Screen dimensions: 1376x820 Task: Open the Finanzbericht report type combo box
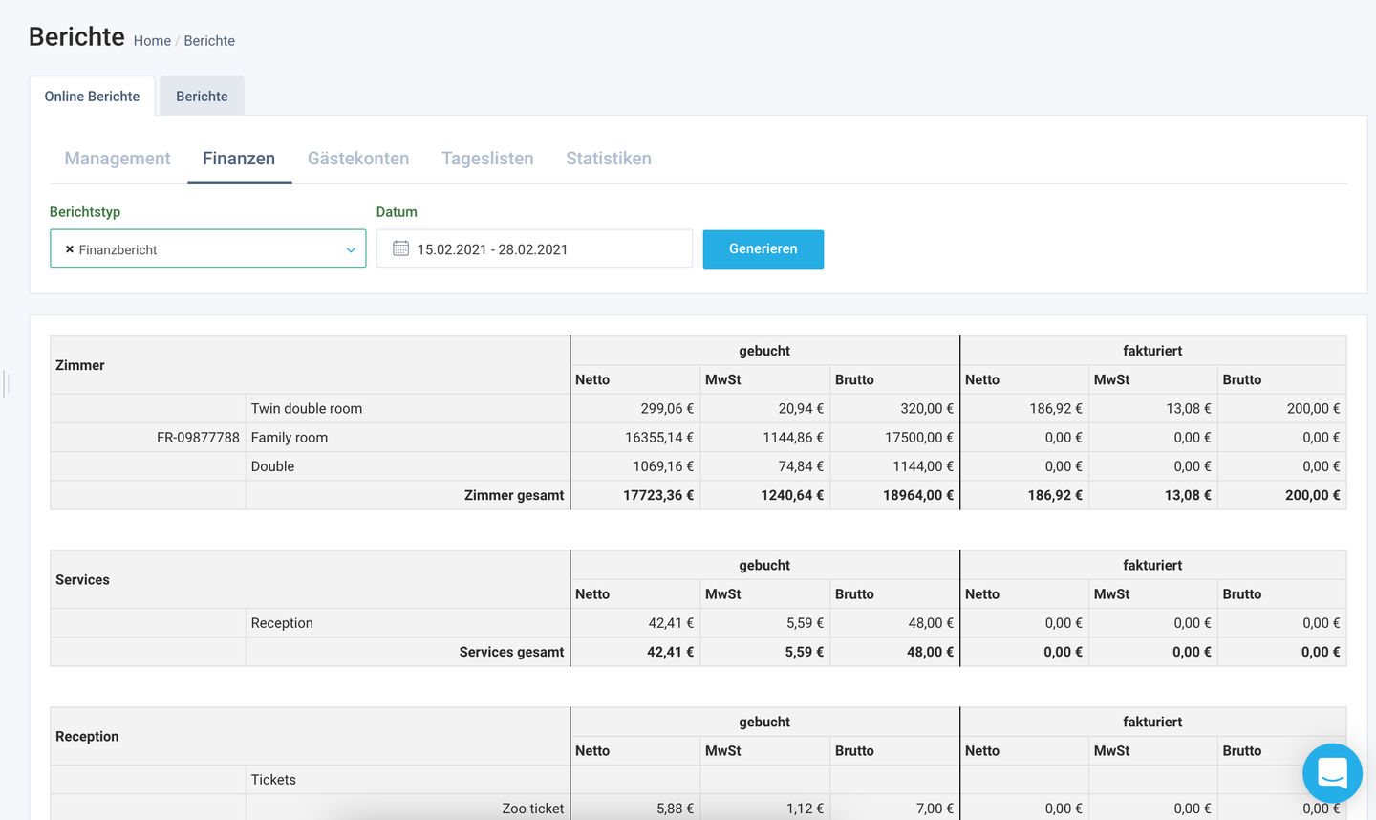tap(207, 248)
